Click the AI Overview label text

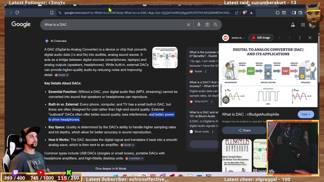coord(58,41)
